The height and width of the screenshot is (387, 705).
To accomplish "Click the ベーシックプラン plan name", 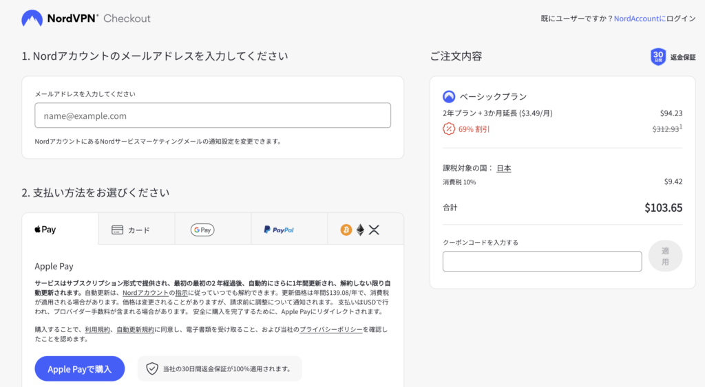I will click(x=493, y=96).
